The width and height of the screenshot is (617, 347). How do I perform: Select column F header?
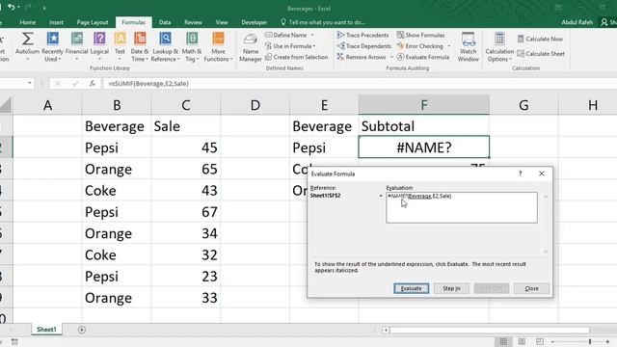(424, 105)
